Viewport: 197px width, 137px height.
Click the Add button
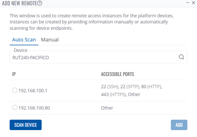click(x=179, y=125)
